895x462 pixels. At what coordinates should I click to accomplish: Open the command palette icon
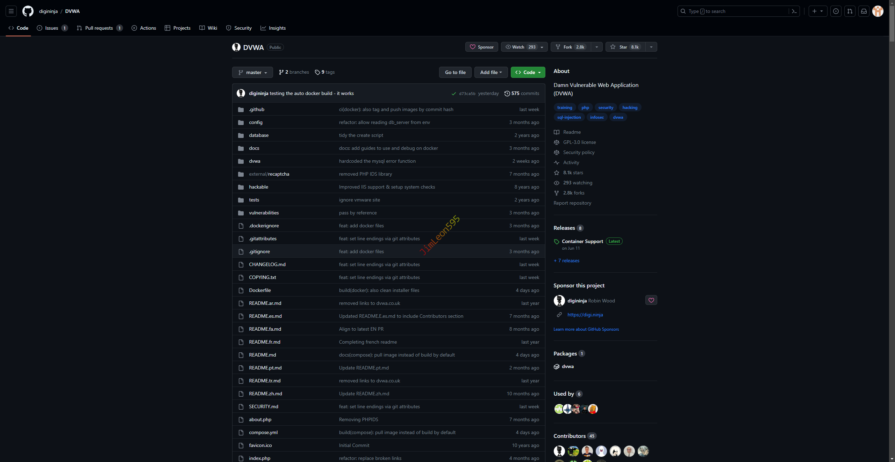pyautogui.click(x=794, y=11)
